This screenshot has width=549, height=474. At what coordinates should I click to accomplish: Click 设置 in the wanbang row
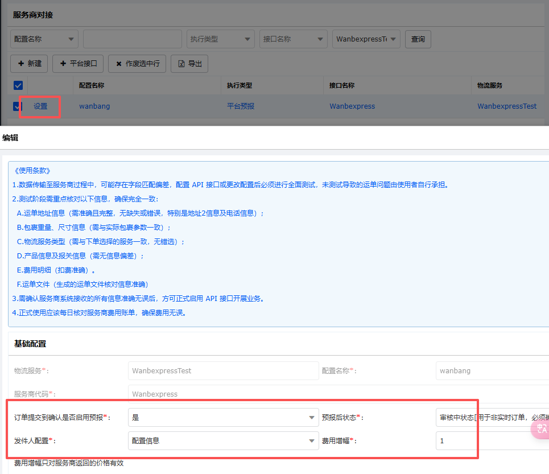[40, 106]
